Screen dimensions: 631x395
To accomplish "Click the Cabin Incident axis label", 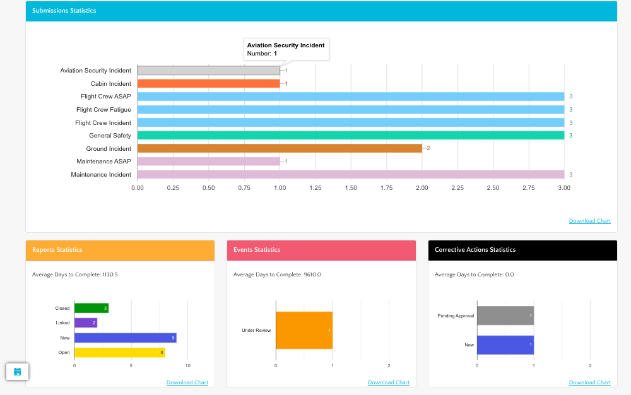I will pyautogui.click(x=110, y=84).
